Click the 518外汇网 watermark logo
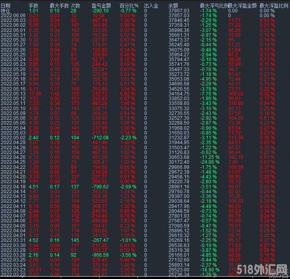Viewport: 290px width, 279px height. [x=268, y=269]
